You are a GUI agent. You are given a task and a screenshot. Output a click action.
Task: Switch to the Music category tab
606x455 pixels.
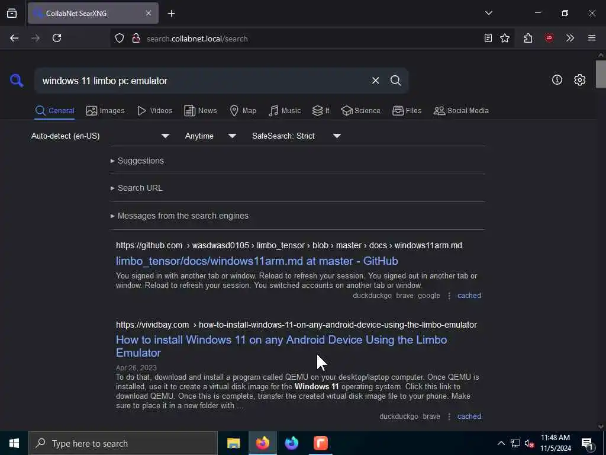(x=285, y=111)
